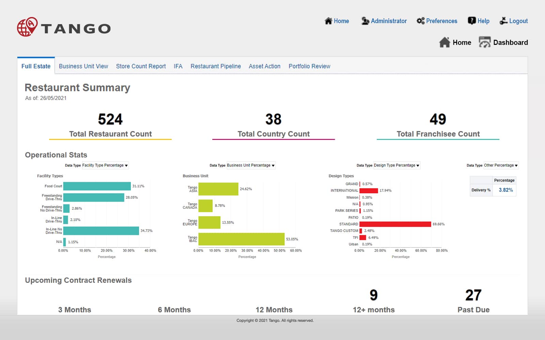This screenshot has width=545, height=340.
Task: Open the Store Count Report tab
Action: pos(141,66)
